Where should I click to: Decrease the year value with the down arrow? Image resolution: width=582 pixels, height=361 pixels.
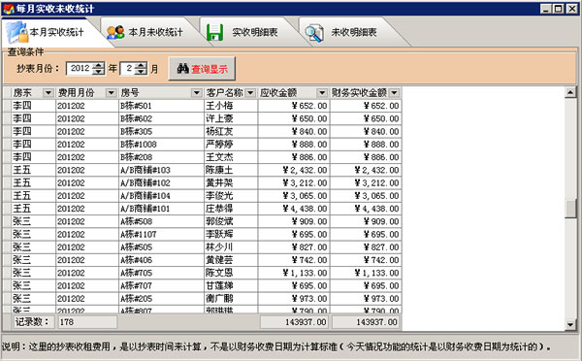[98, 71]
